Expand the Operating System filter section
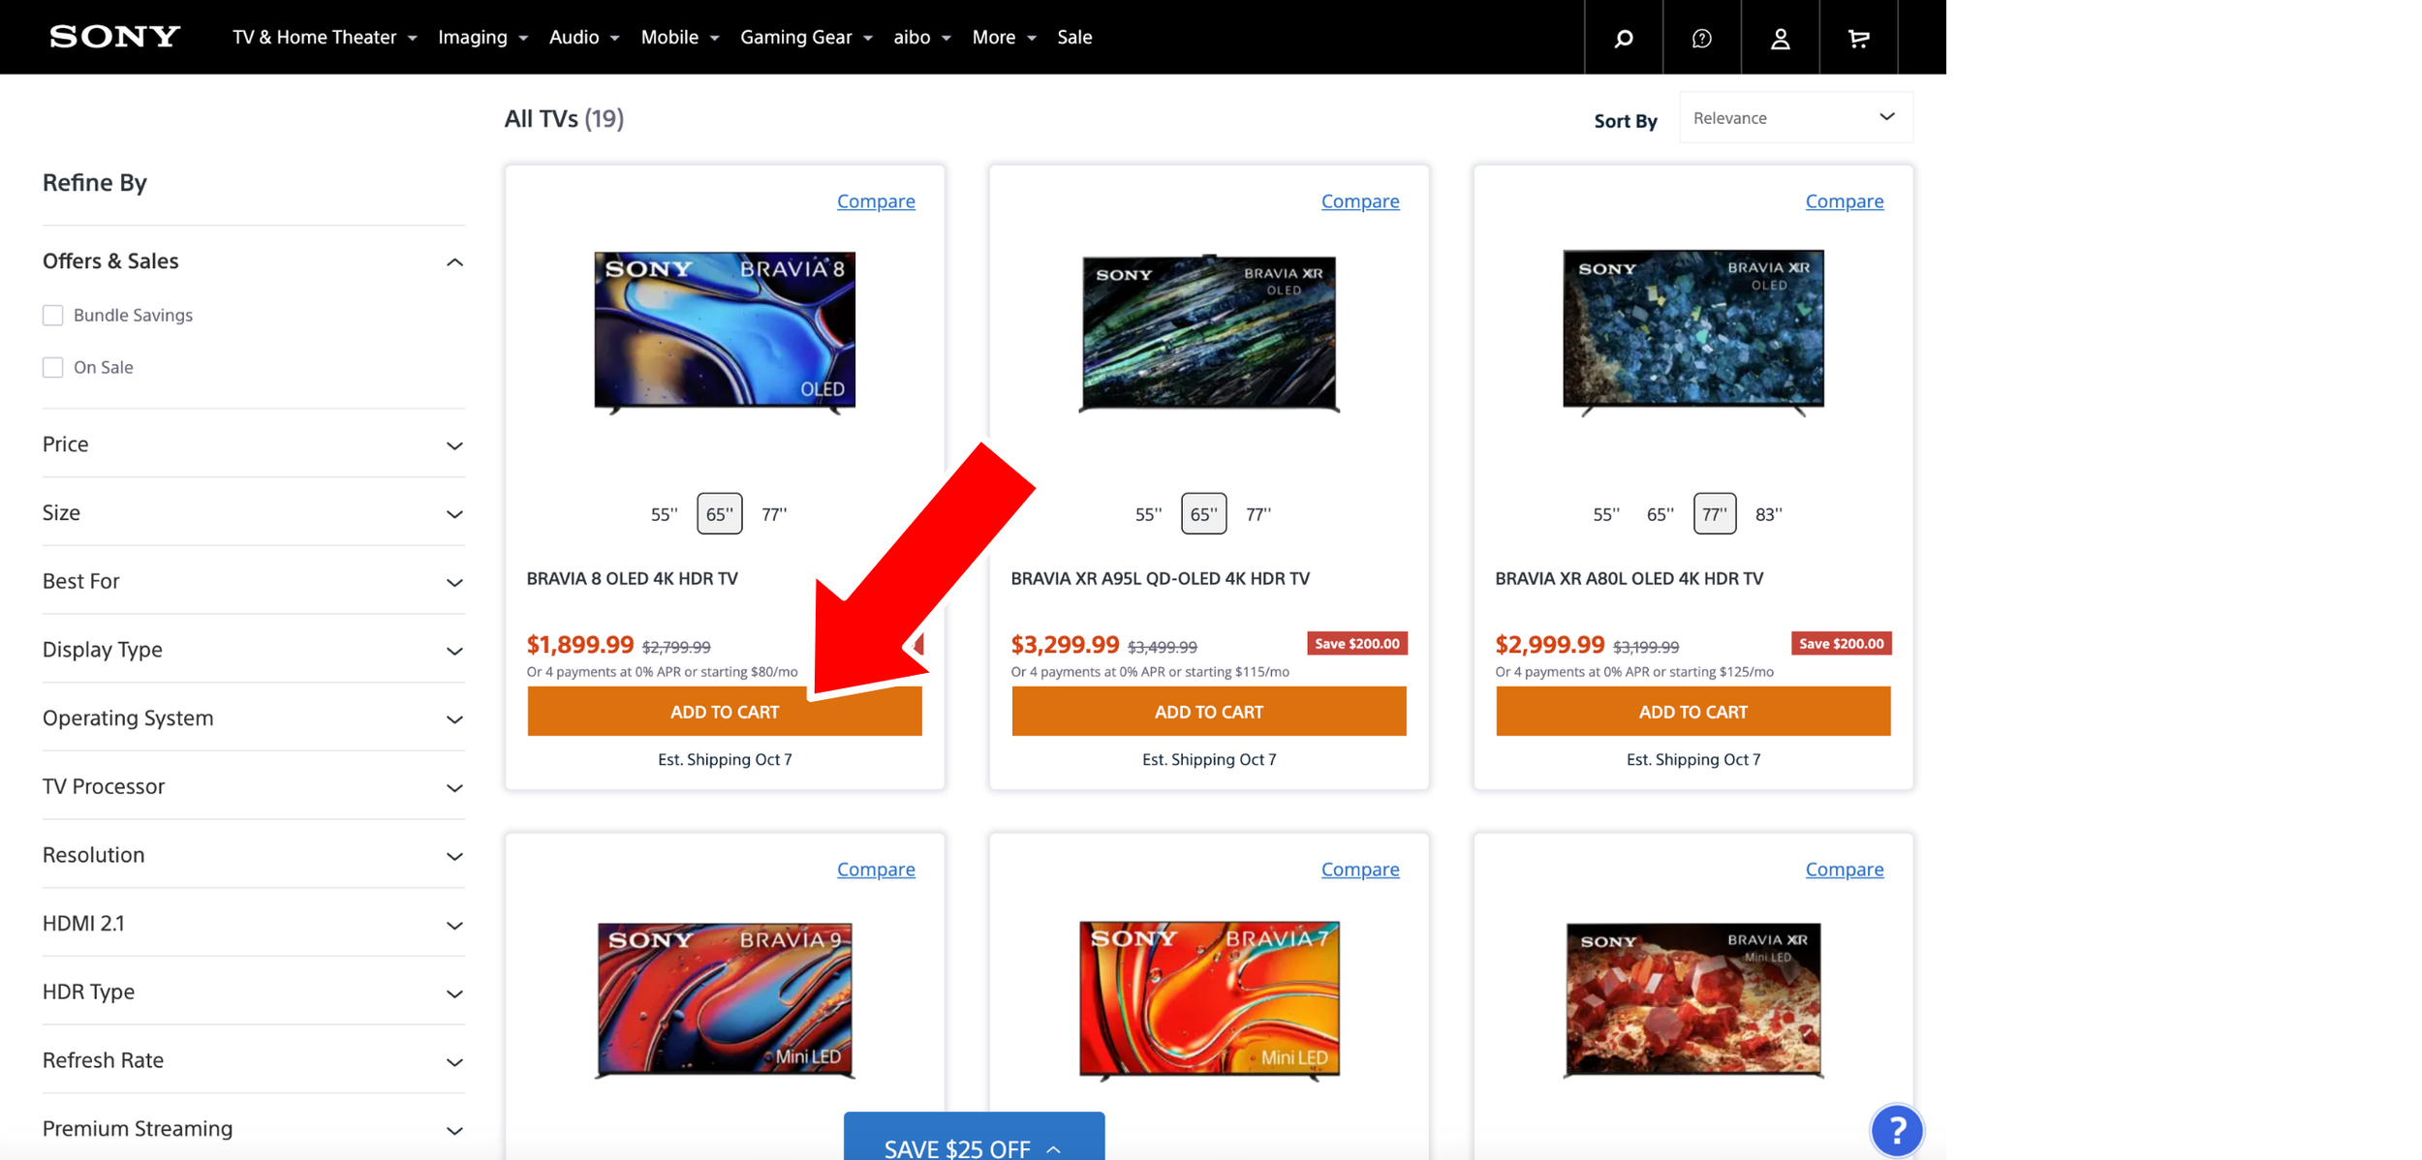The image size is (2422, 1160). 254,718
